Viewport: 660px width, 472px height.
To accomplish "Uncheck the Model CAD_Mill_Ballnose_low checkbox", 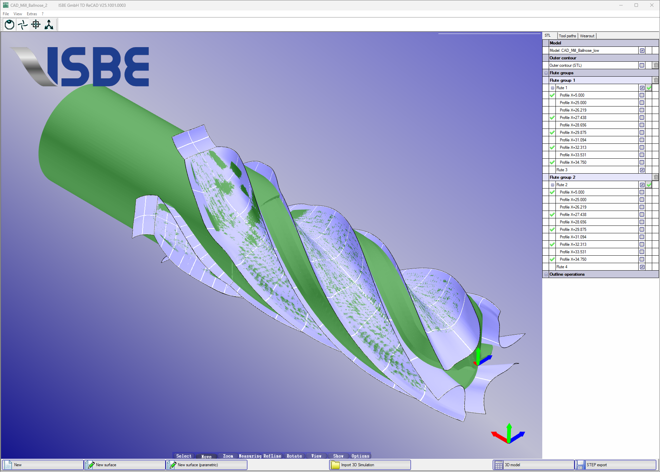I will pyautogui.click(x=642, y=51).
